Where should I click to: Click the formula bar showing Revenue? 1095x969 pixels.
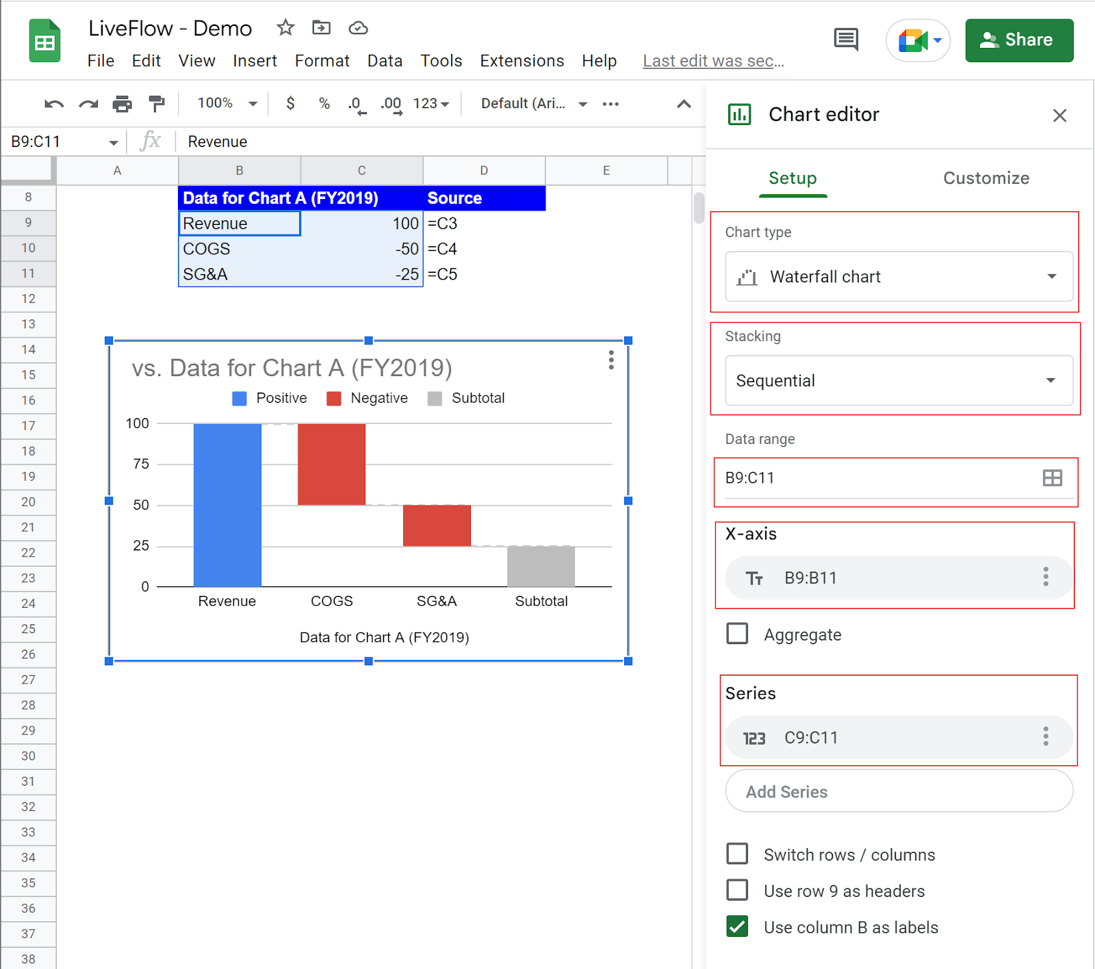click(x=441, y=142)
